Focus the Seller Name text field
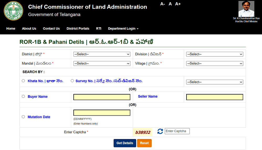 pos(215,97)
